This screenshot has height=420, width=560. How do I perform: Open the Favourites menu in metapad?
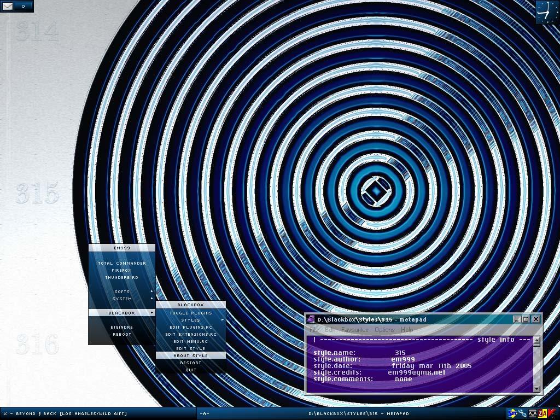354,330
